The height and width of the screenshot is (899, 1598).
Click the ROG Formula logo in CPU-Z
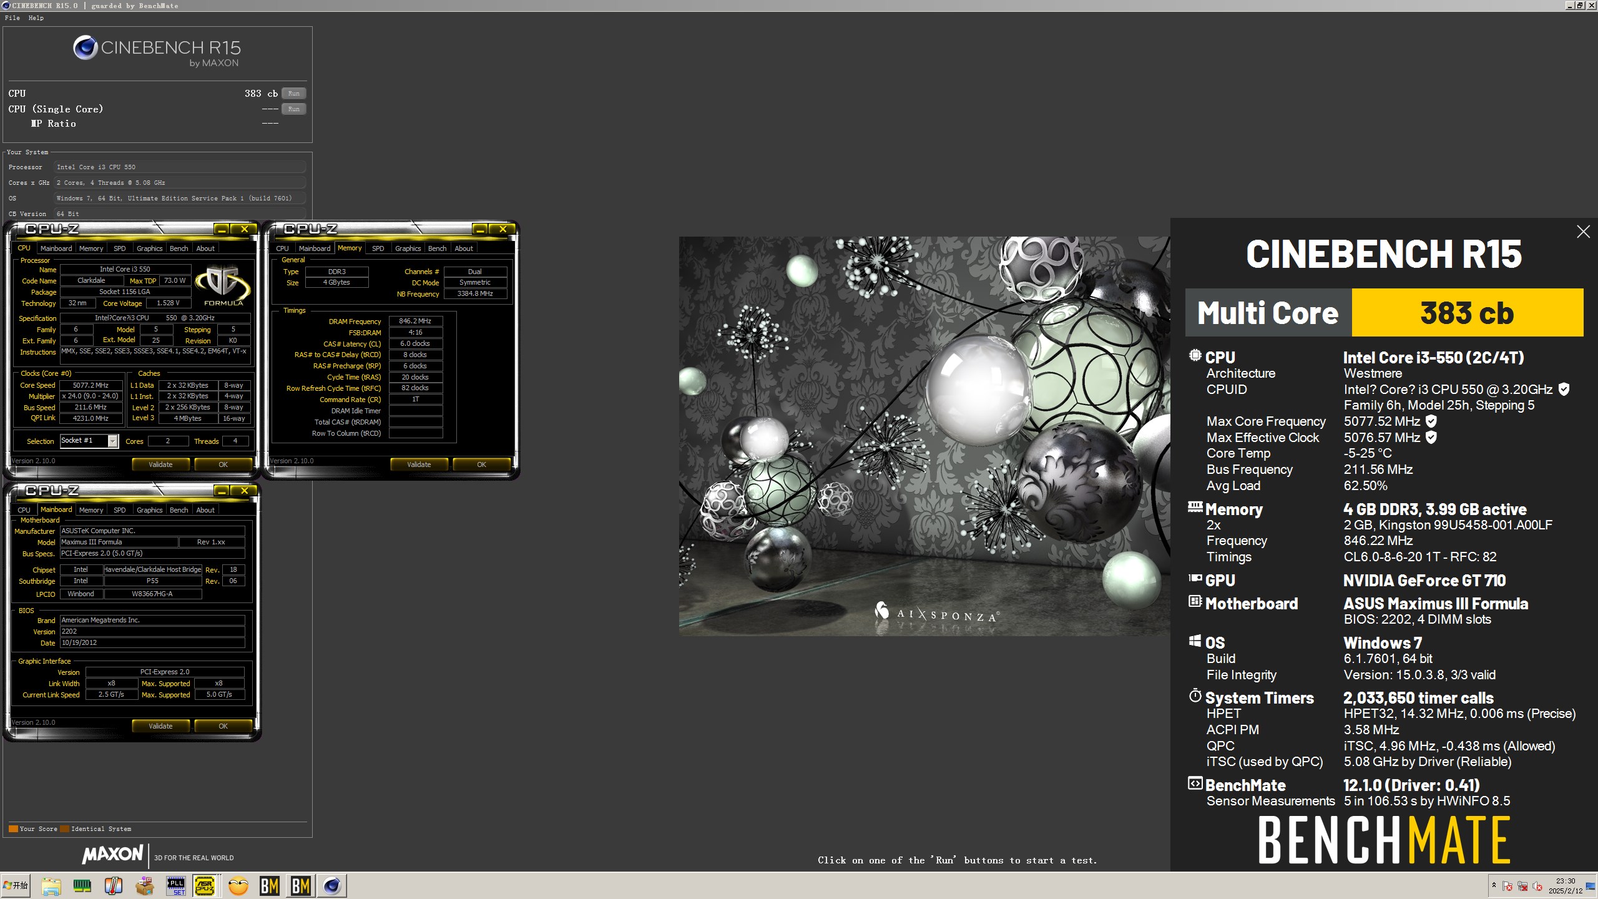[x=223, y=286]
